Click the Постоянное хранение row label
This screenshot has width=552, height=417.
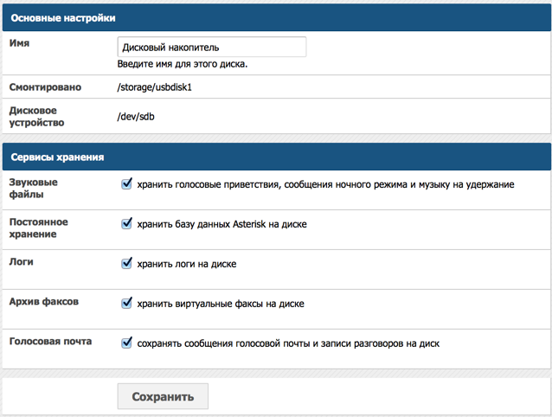coord(38,228)
